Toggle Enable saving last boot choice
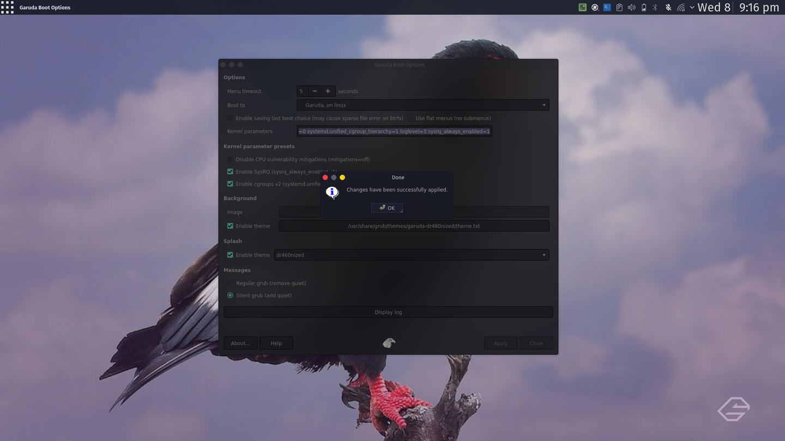The image size is (785, 441). [x=230, y=118]
